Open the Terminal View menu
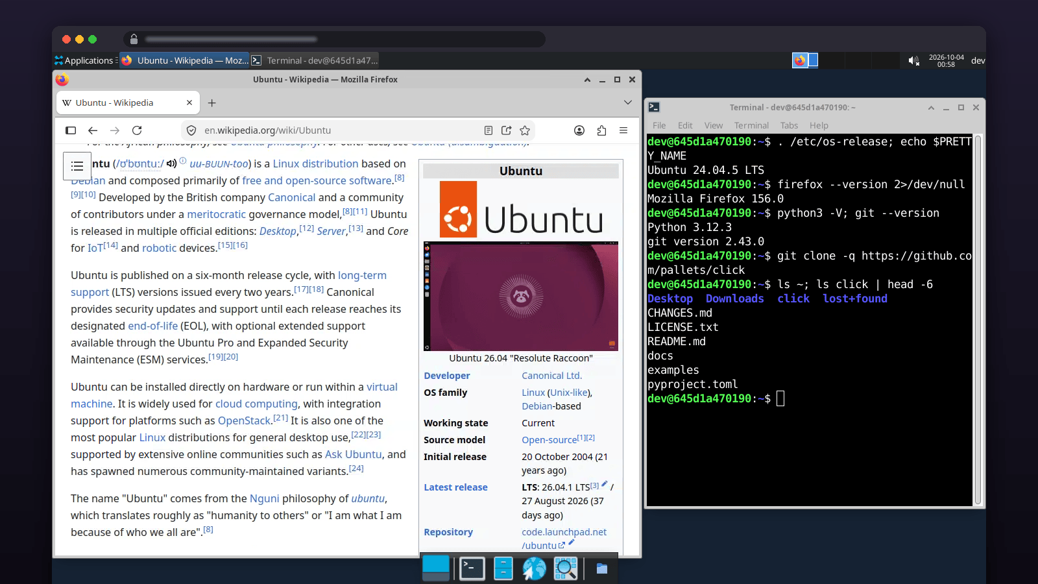The height and width of the screenshot is (584, 1038). click(x=714, y=125)
